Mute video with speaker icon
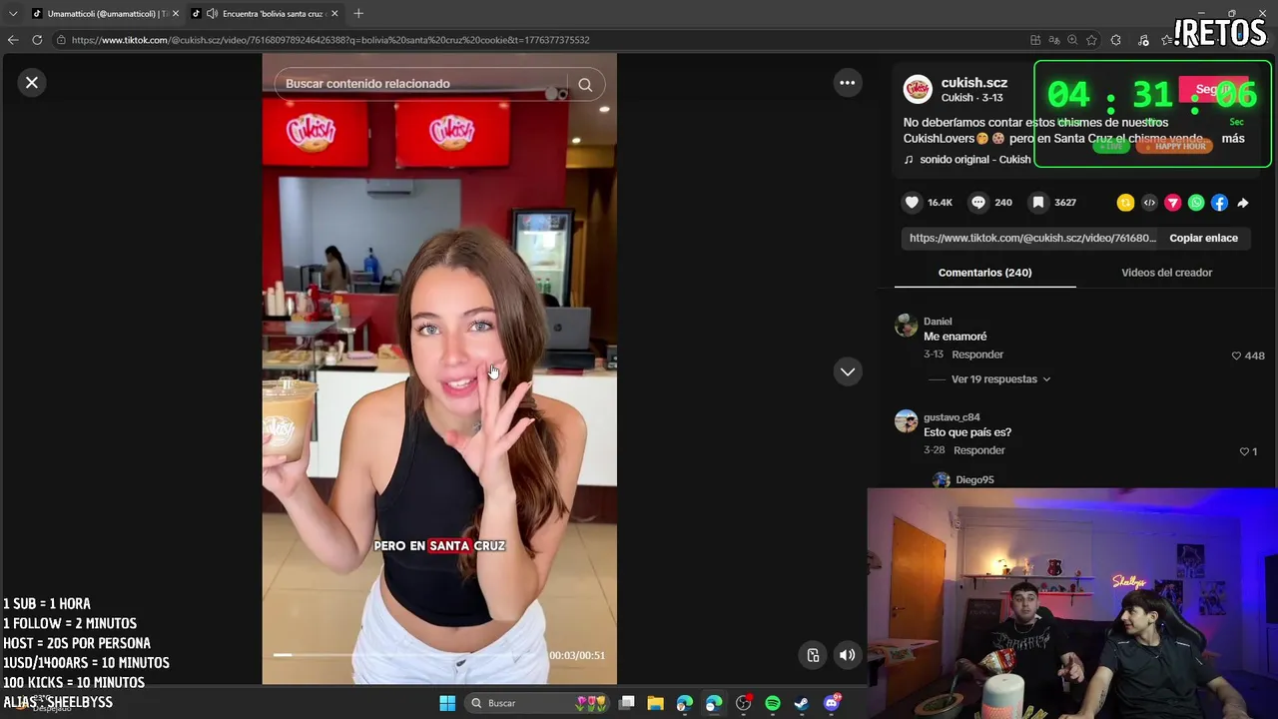 tap(847, 655)
